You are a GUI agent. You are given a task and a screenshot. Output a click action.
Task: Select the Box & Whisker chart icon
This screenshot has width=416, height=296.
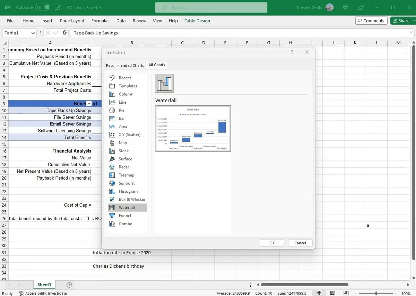coord(112,199)
